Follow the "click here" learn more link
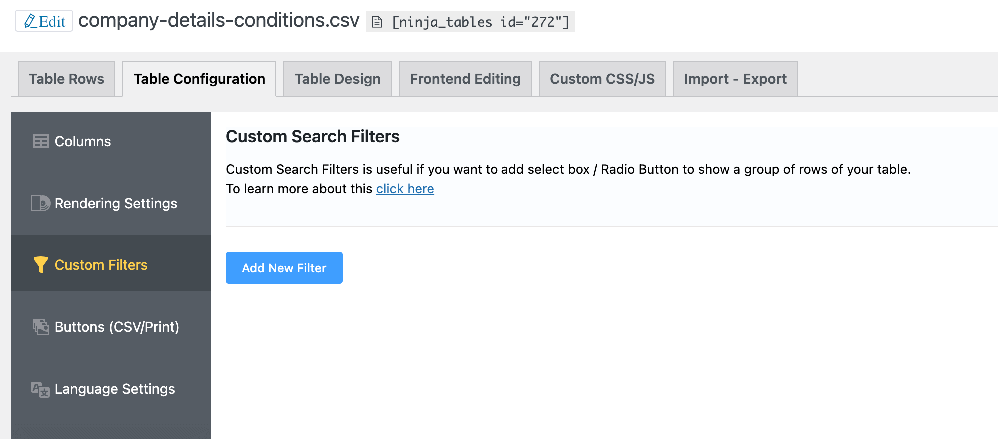Viewport: 998px width, 439px height. [405, 189]
